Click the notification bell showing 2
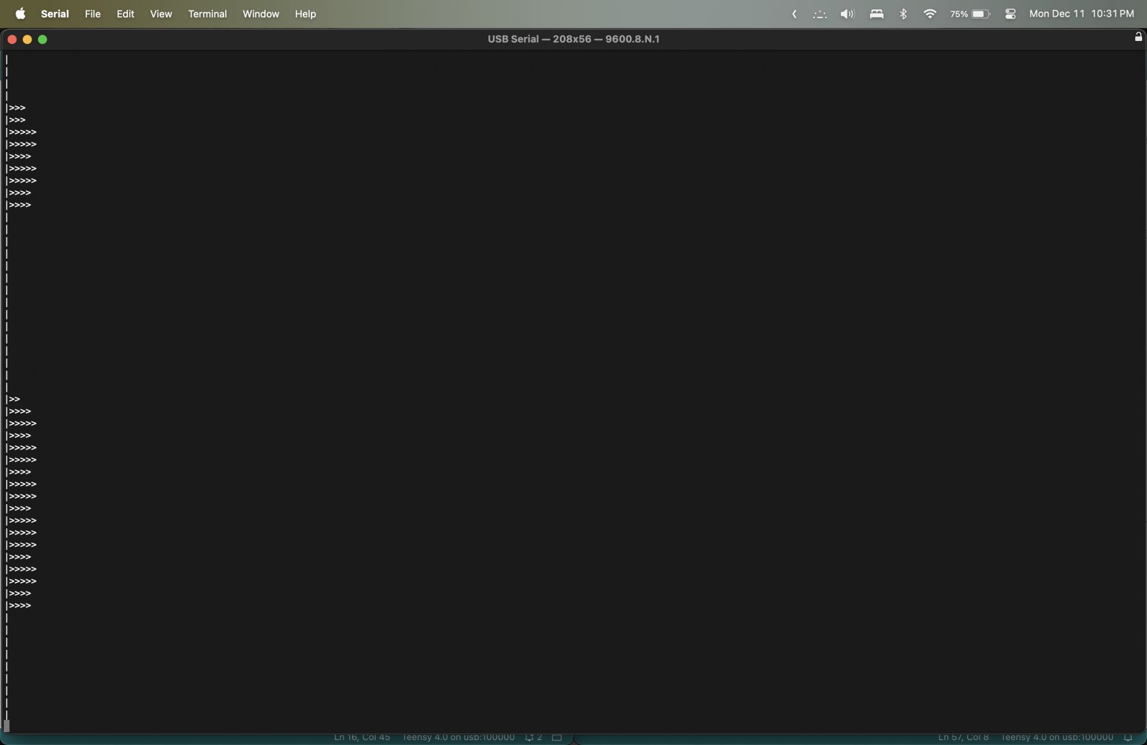 click(534, 737)
